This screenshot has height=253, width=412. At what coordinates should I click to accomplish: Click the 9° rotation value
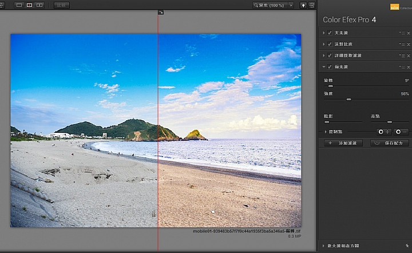(x=407, y=80)
